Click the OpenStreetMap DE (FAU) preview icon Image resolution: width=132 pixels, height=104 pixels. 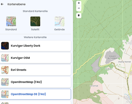coord(5,94)
